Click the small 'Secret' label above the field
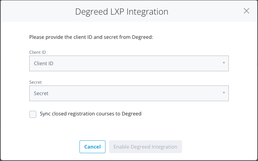The height and width of the screenshot is (161, 258). click(x=35, y=82)
